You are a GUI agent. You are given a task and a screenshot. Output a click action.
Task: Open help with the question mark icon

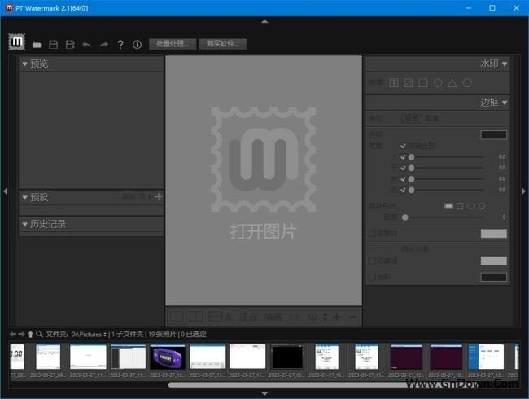(x=120, y=44)
